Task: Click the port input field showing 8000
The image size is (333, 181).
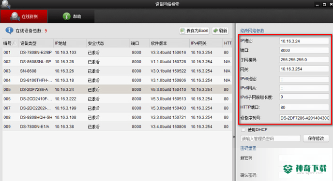Action: coord(304,50)
